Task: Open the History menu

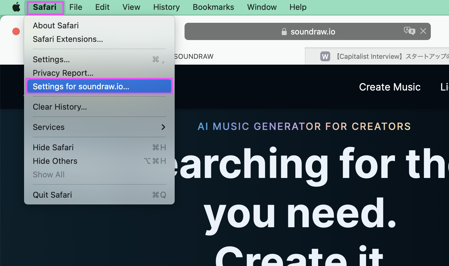Action: click(x=166, y=7)
